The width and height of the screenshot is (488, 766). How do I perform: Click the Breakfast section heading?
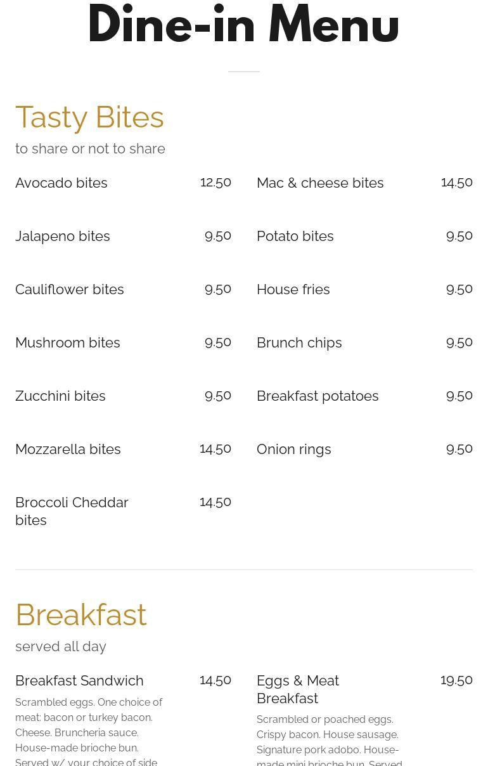click(81, 615)
